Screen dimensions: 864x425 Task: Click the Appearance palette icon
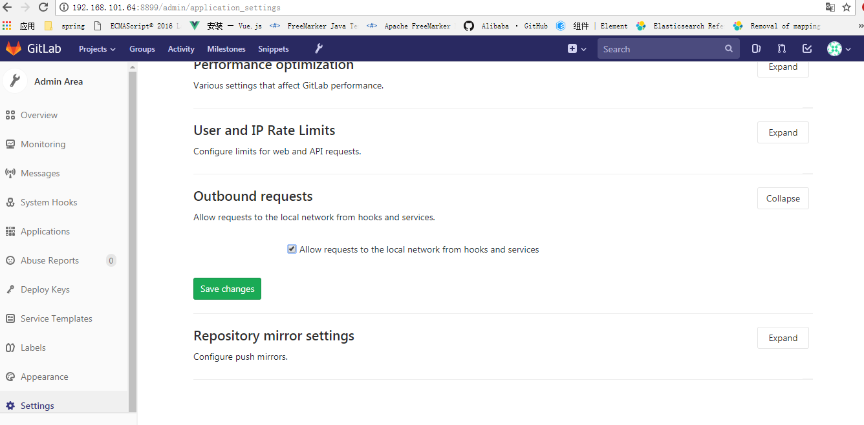[10, 377]
